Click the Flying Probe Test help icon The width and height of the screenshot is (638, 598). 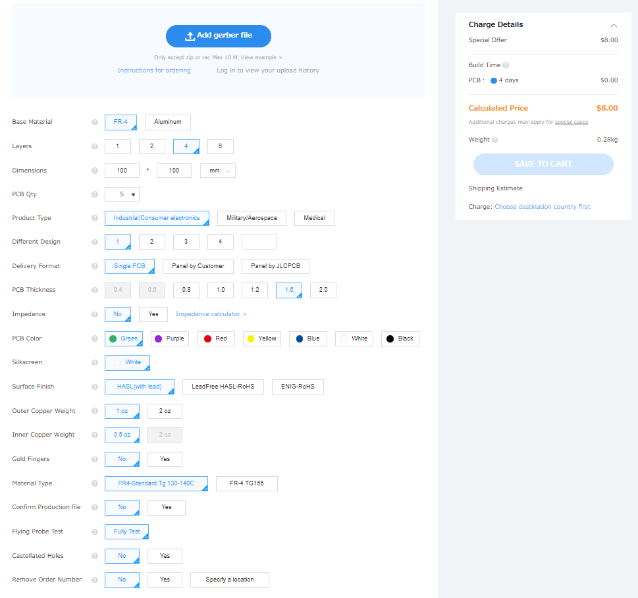(x=95, y=531)
